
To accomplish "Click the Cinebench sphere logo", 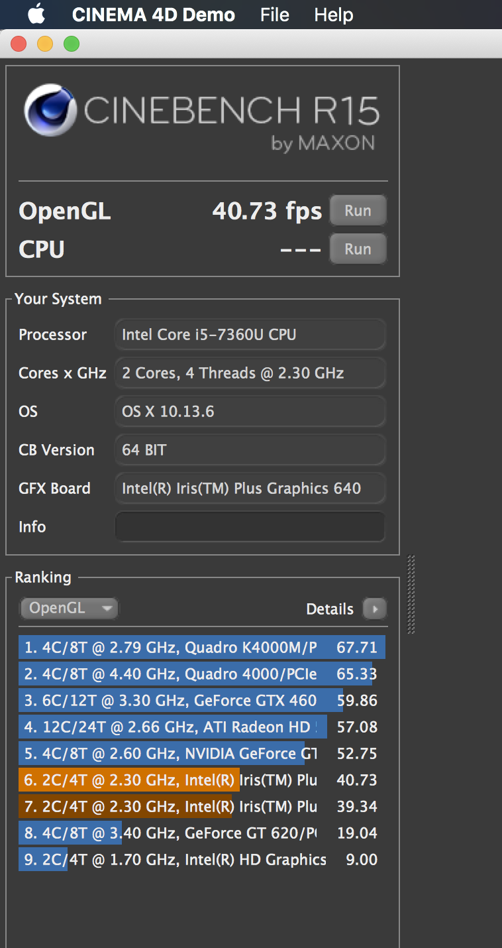I will click(50, 110).
